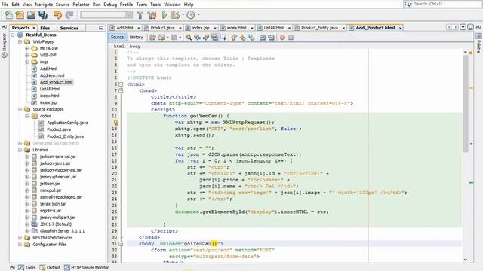
Task: Collapse the Source Packages node
Action: click(20, 109)
